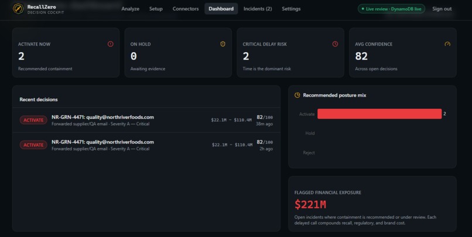Open the Setup tab

(x=156, y=9)
